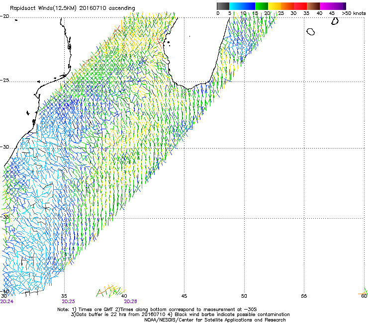The width and height of the screenshot is (368, 323).
Task: Select the magenta 40-45 knots legend segment
Action: 326,6
